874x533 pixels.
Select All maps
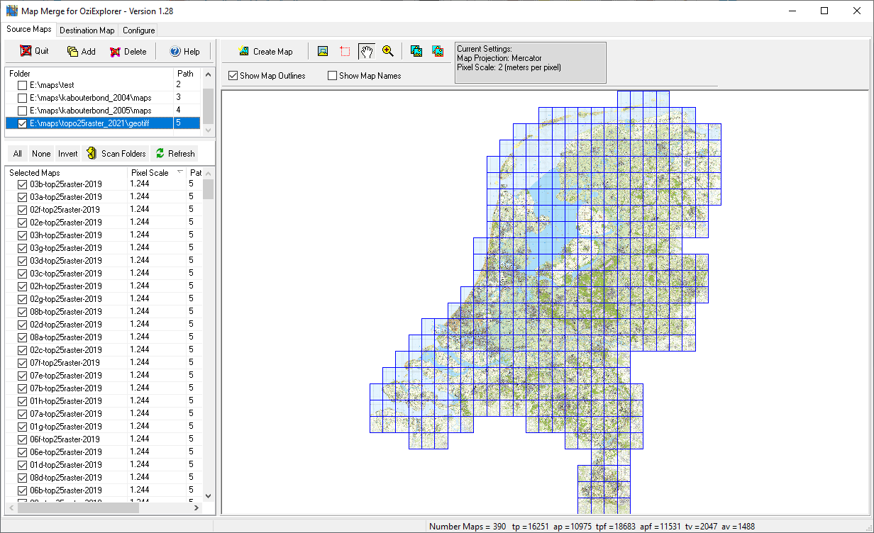click(17, 154)
